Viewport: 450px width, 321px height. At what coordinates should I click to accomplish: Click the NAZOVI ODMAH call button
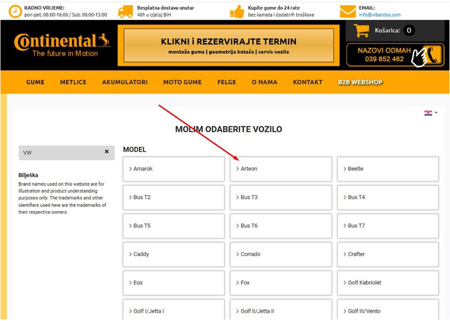pos(395,55)
